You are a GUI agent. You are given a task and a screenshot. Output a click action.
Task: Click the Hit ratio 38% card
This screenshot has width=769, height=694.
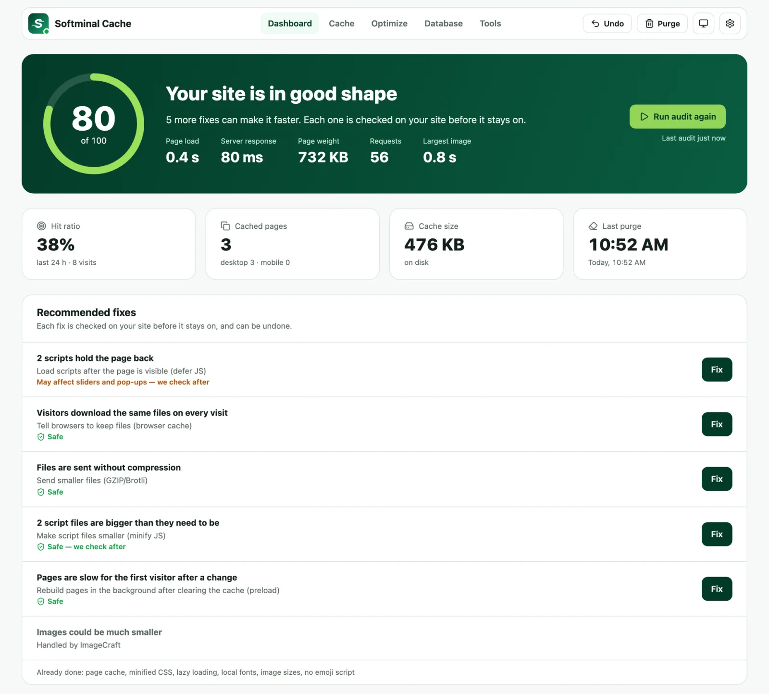click(109, 244)
